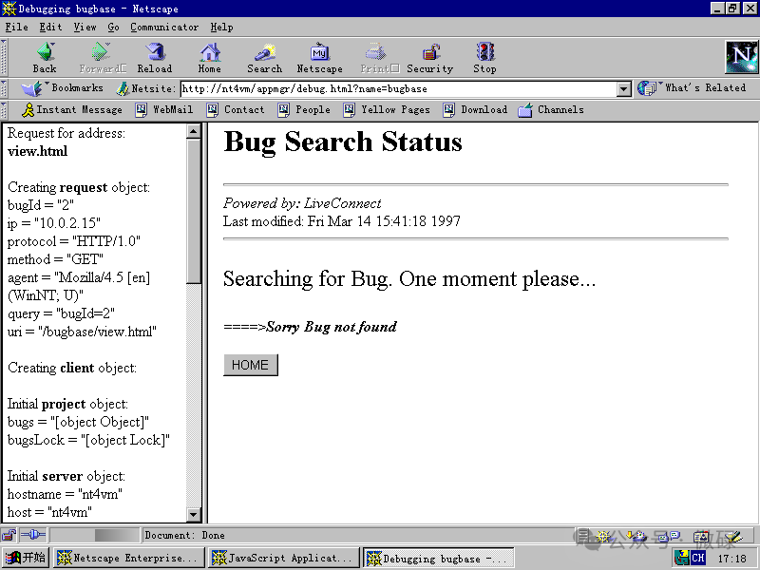Click the CH language indicator in tray
Viewport: 760px width, 570px height.
pos(698,558)
